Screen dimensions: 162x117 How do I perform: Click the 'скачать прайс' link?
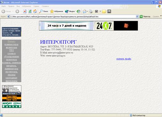coord(124,59)
